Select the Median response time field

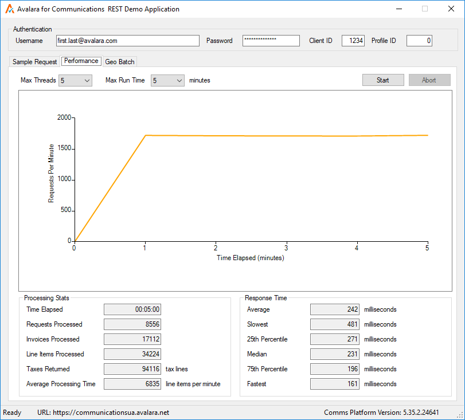(x=334, y=354)
